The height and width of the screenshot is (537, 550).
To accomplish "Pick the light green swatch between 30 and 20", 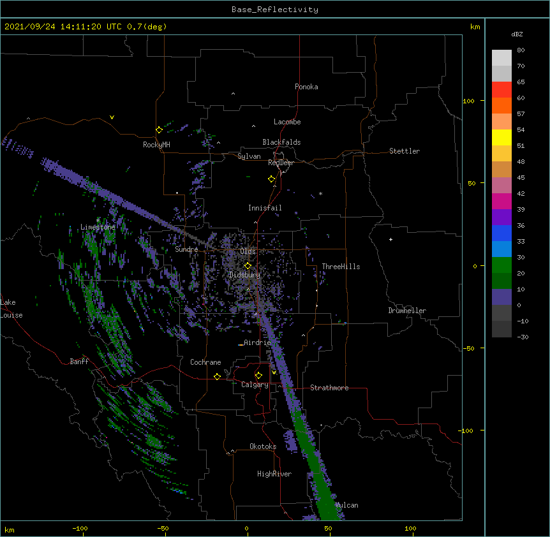I will [502, 265].
